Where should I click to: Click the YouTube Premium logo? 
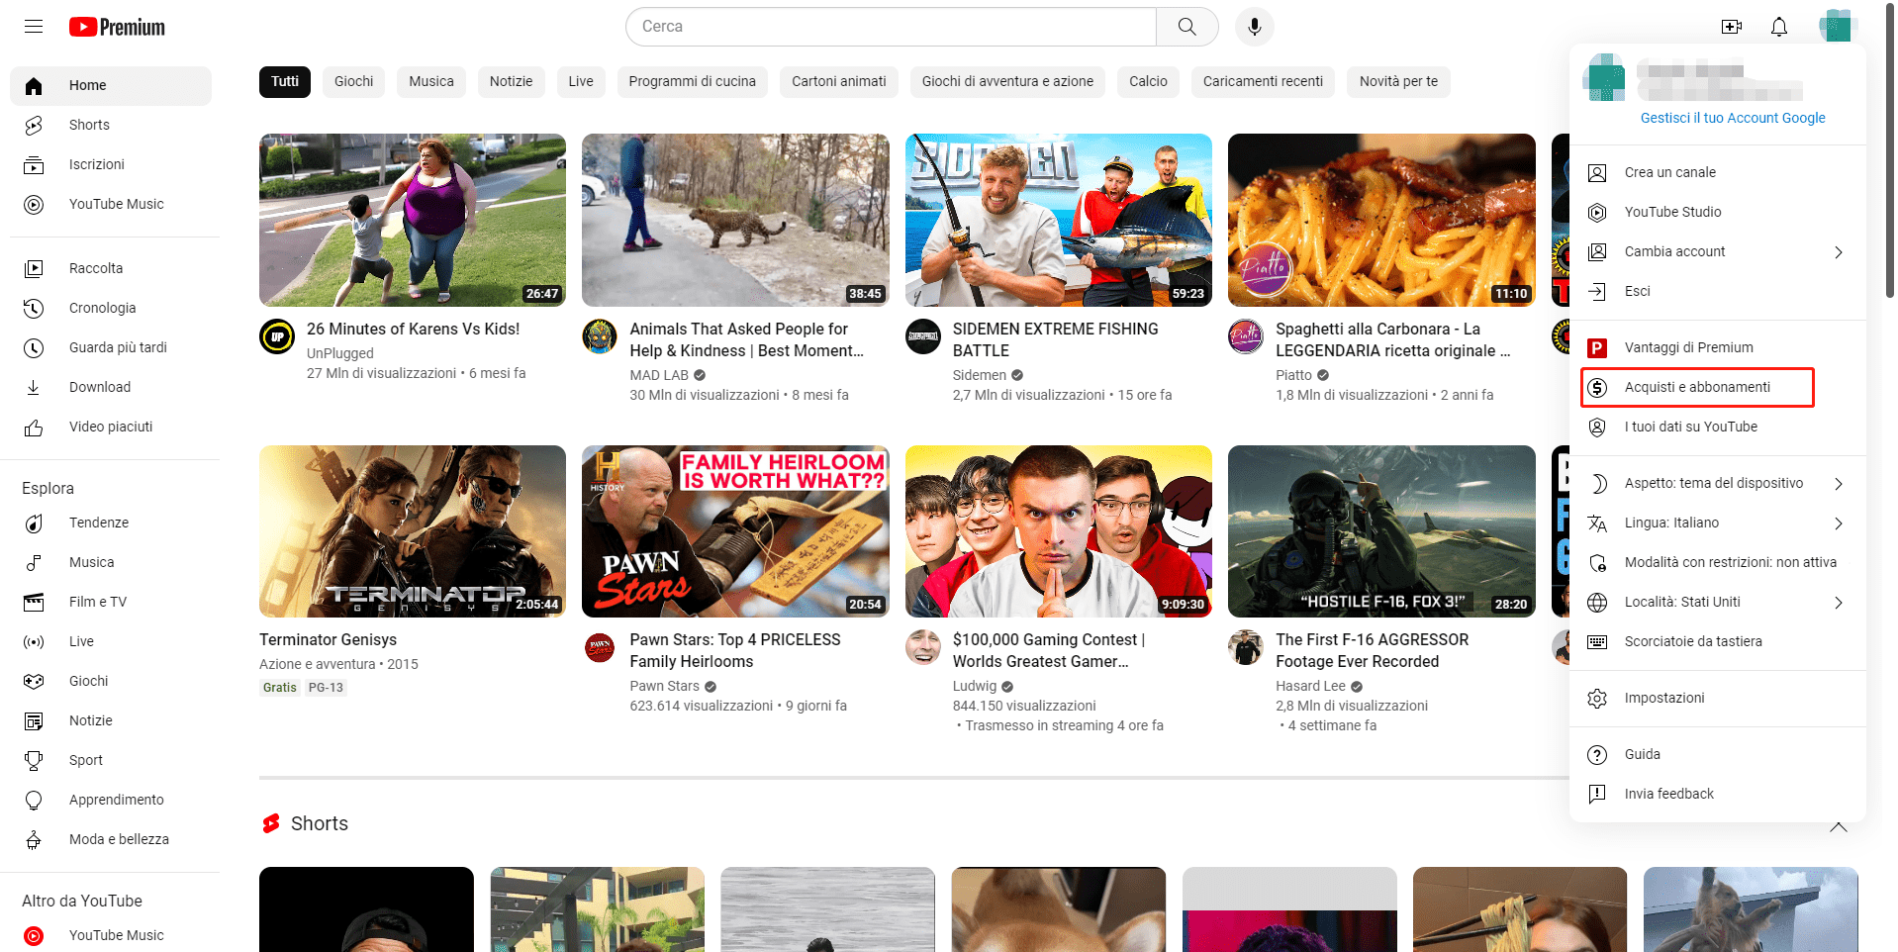(x=117, y=27)
